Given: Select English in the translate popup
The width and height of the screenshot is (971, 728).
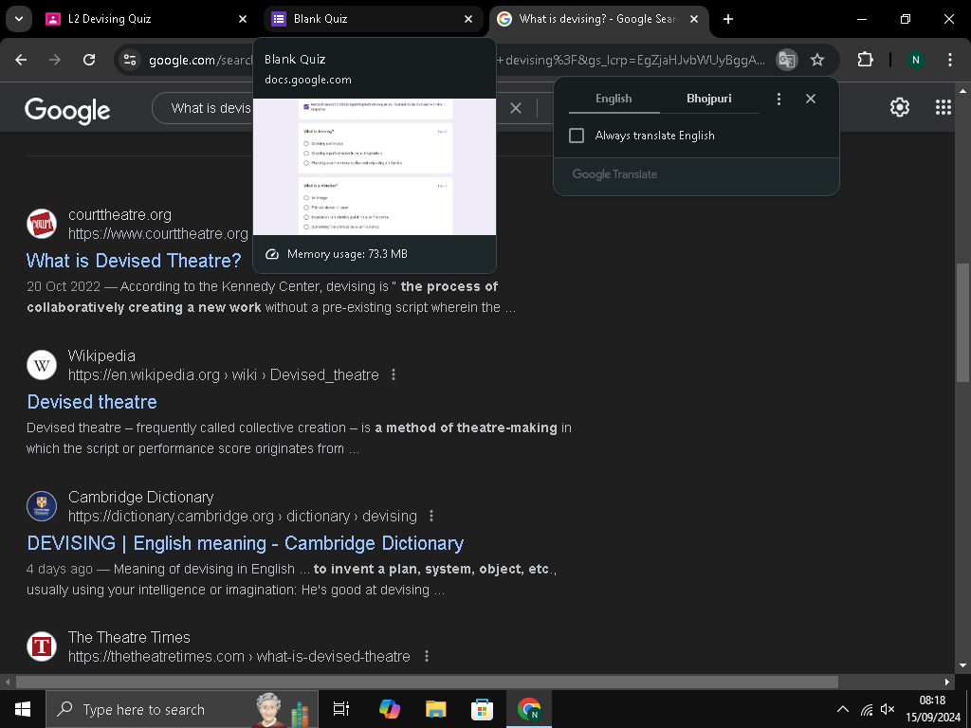Looking at the screenshot, I should click(x=614, y=99).
